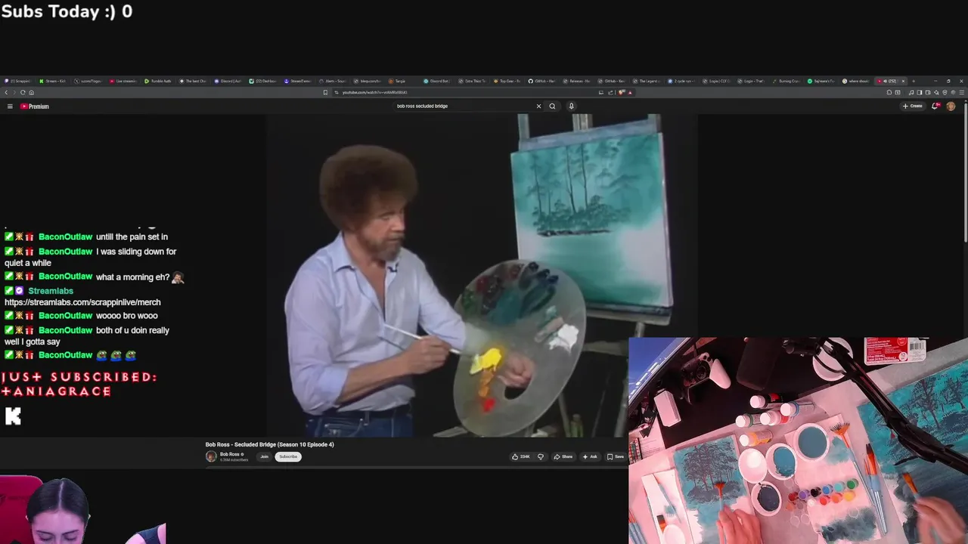Click 'what a morning eh?' chat message
Image resolution: width=968 pixels, height=544 pixels.
(x=132, y=277)
